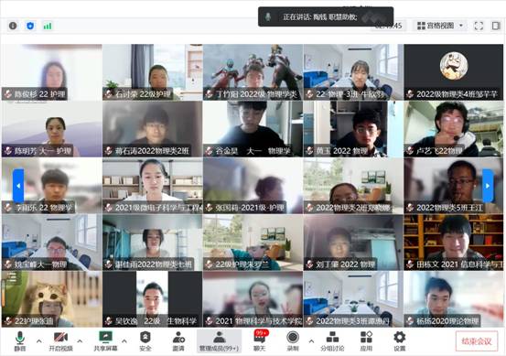506x356 pixels.
Task: Click the red end meeting button
Action: coord(477,341)
